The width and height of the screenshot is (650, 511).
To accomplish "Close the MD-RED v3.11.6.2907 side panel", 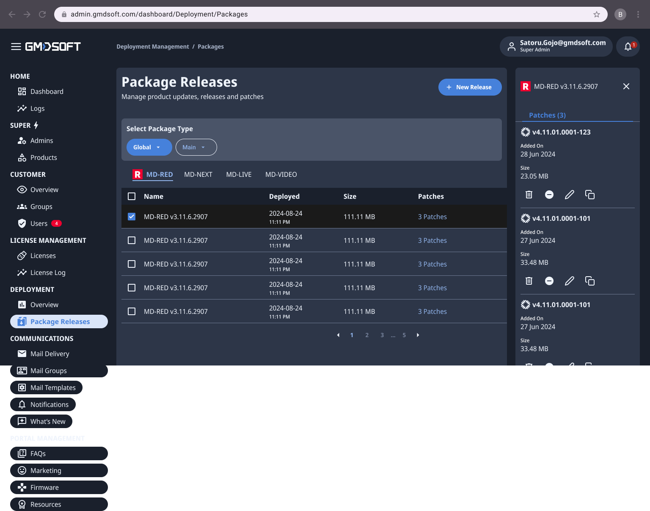I will coord(626,86).
